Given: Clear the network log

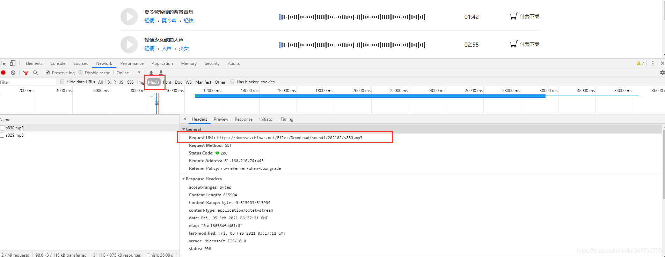Looking at the screenshot, I should pos(13,73).
